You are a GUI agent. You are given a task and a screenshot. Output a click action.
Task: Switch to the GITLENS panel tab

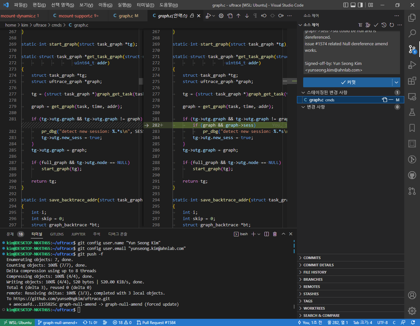click(x=57, y=234)
